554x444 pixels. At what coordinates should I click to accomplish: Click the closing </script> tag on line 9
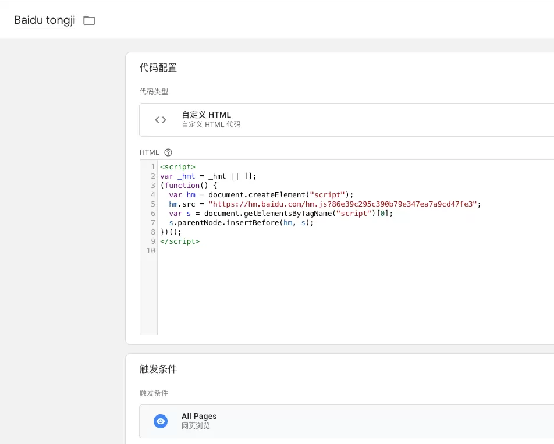[180, 241]
